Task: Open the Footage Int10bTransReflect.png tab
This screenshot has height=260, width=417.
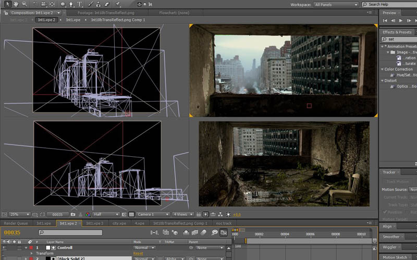Action: click(106, 13)
